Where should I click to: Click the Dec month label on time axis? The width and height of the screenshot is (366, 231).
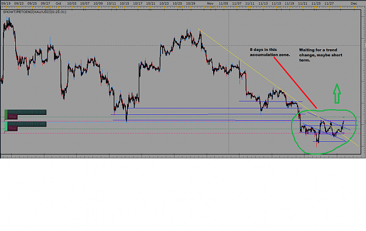point(354,4)
